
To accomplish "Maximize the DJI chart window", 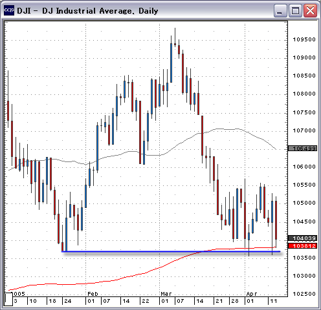I will 295,11.
